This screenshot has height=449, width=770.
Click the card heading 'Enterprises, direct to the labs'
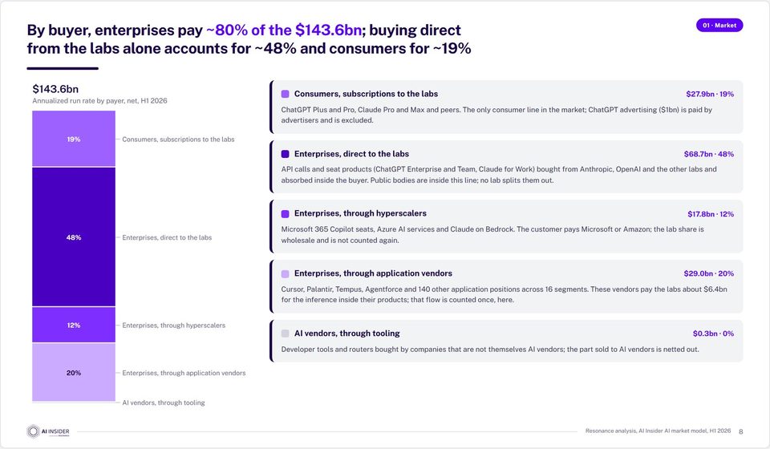tap(351, 154)
